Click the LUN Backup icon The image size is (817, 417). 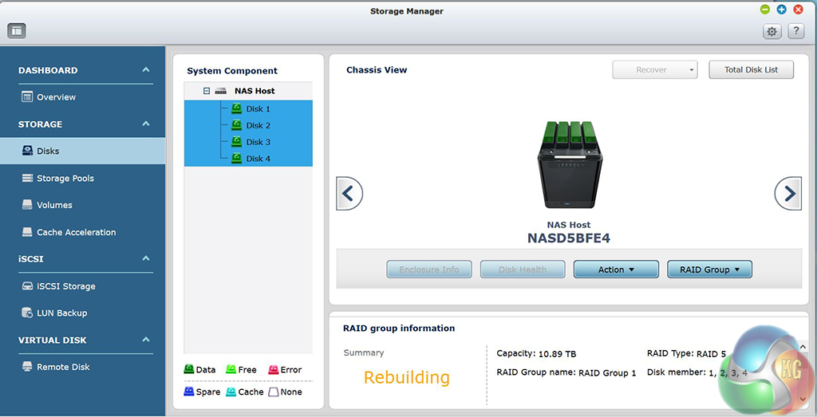27,313
